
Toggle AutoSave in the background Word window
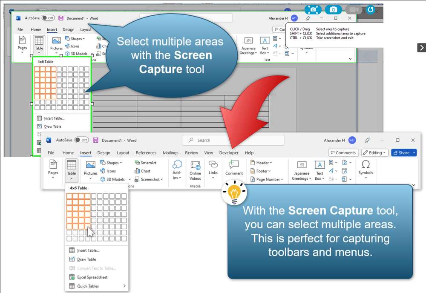[48, 18]
